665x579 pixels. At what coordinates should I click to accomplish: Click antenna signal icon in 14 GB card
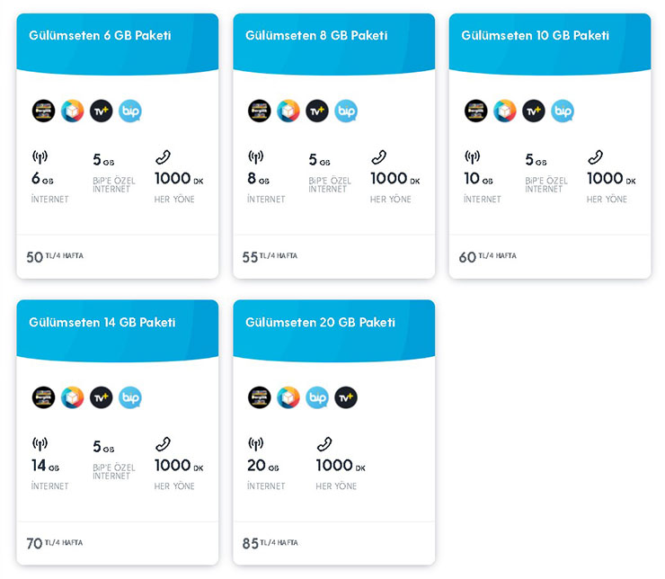click(x=40, y=444)
